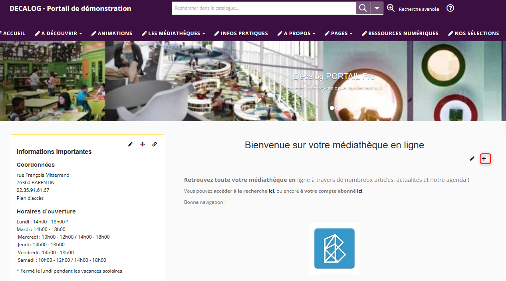The width and height of the screenshot is (506, 281).
Task: Click the Plan d'accès link
Action: point(30,198)
